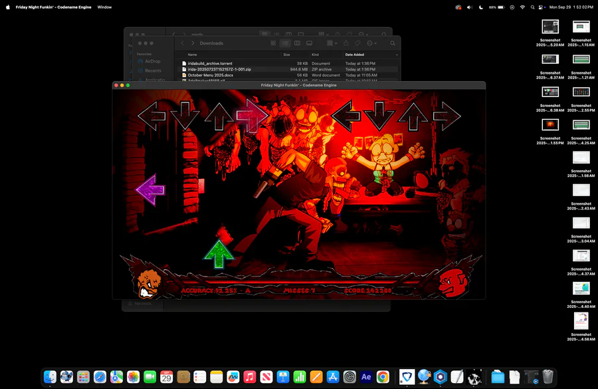Image resolution: width=598 pixels, height=389 pixels.
Task: Click the red health bar
Action: click(x=300, y=283)
